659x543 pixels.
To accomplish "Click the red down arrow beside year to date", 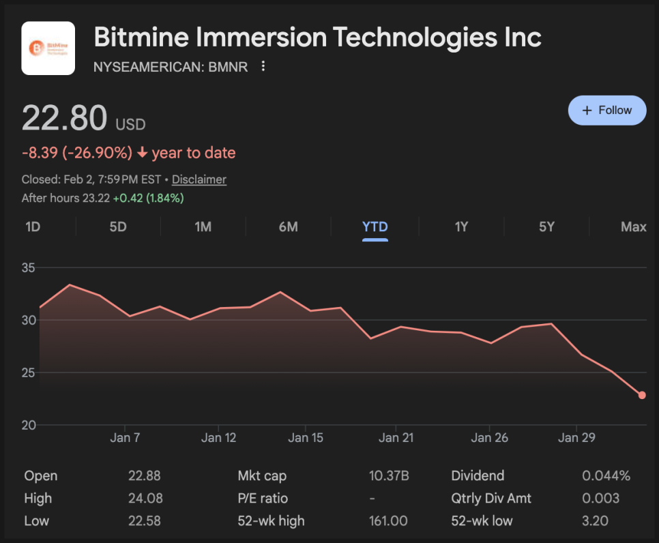I will [143, 153].
